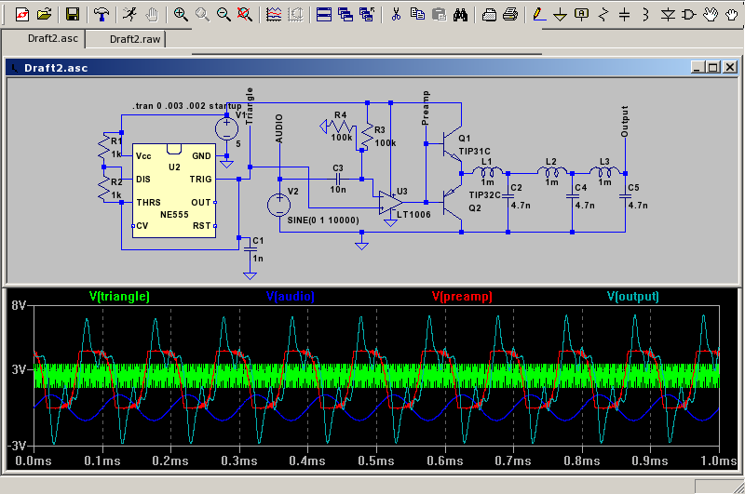Click the 1.0ms time axis label
The width and height of the screenshot is (745, 494).
(719, 461)
